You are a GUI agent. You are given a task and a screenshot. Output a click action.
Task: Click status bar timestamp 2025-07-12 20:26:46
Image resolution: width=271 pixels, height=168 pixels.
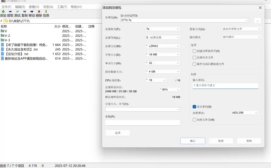70,166
